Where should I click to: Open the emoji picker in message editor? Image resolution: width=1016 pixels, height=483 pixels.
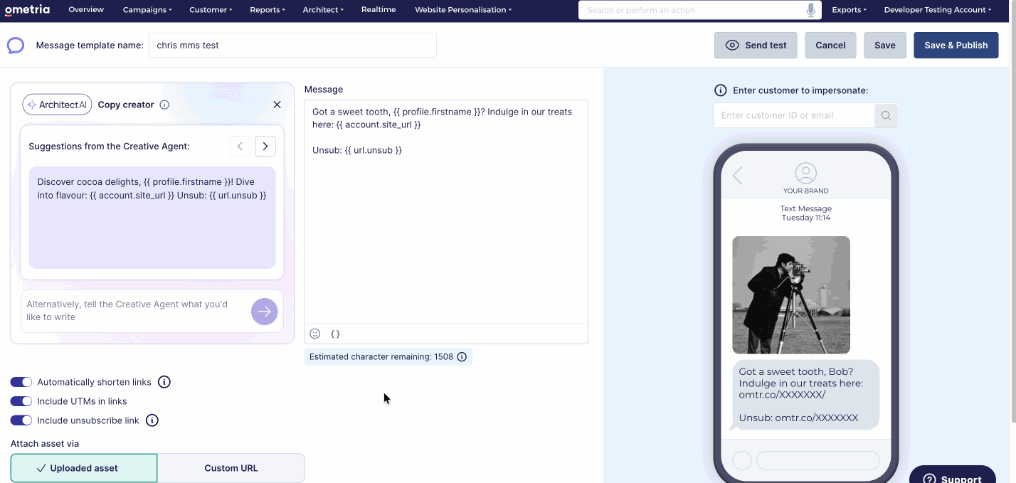click(x=315, y=334)
